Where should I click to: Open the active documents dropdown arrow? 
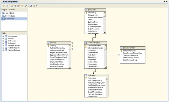164,2
